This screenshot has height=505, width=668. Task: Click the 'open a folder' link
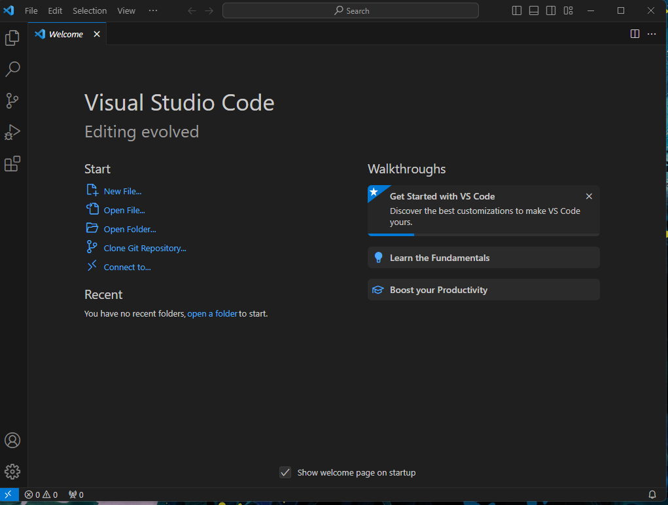(x=212, y=314)
